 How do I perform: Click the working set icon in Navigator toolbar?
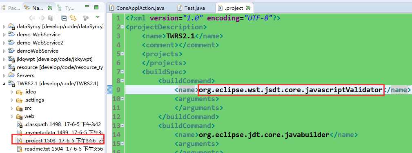pyautogui.click(x=86, y=18)
